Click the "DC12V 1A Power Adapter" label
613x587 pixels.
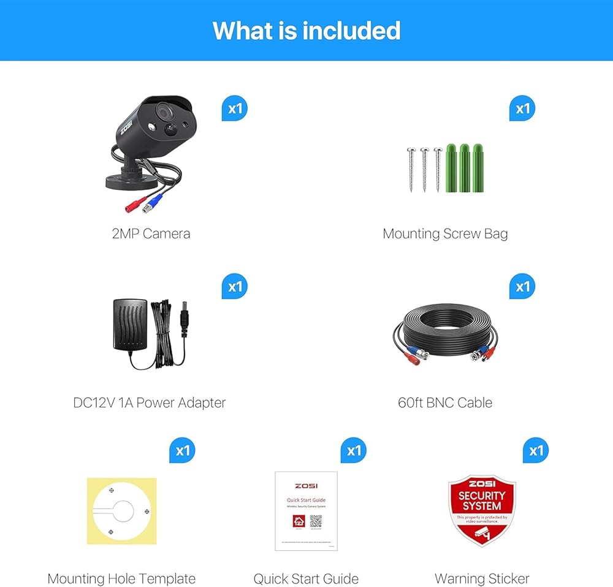click(150, 403)
